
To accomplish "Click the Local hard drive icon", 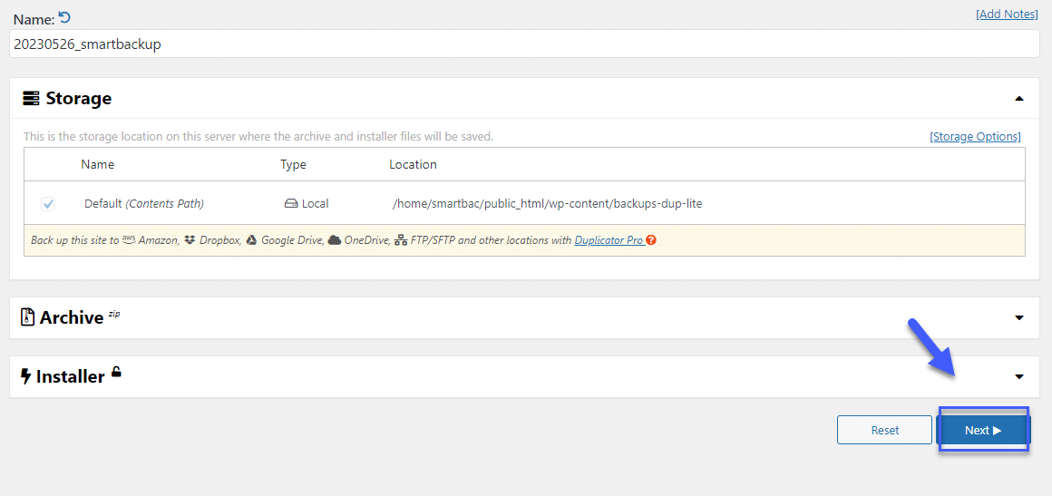I will pos(291,203).
